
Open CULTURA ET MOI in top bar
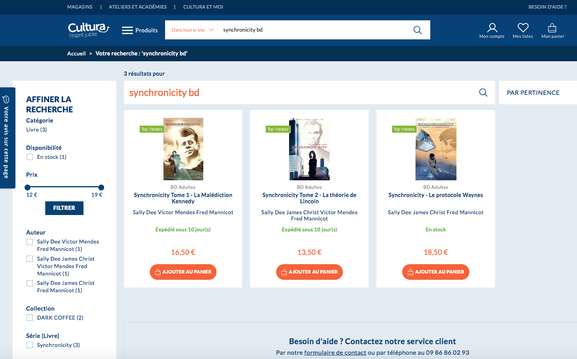[x=203, y=7]
